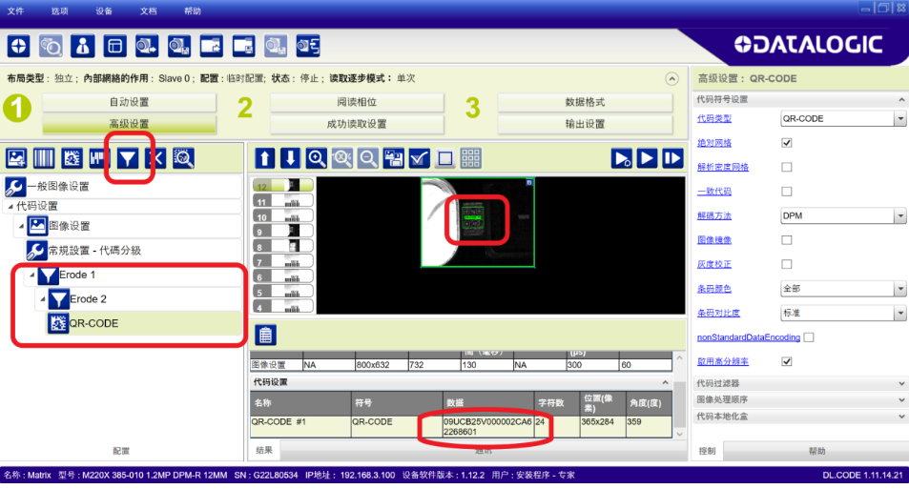The width and height of the screenshot is (909, 489).
Task: Switch to the 帮助 tab in the right panel
Action: pos(817,451)
